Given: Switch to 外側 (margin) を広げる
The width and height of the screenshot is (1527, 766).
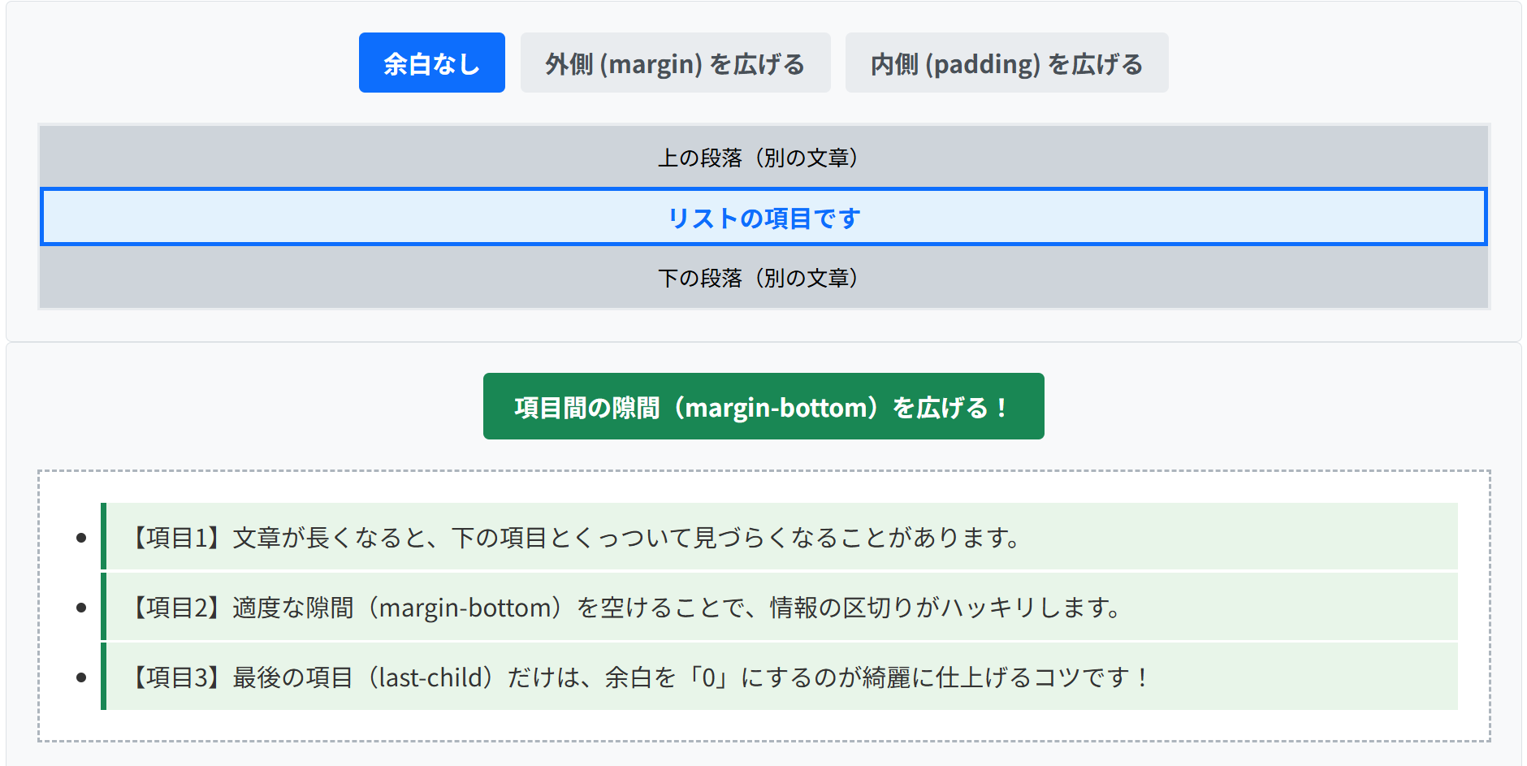Looking at the screenshot, I should coord(675,63).
